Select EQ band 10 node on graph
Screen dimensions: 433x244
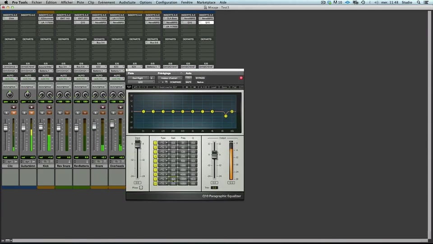pos(232,112)
